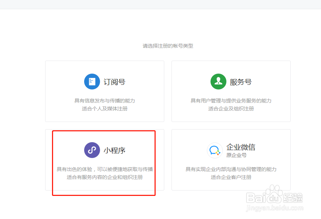Image resolution: width=321 pixels, height=219 pixels.
Task: Click the heading 请选择注册的帐号类型
Action: pos(168,46)
